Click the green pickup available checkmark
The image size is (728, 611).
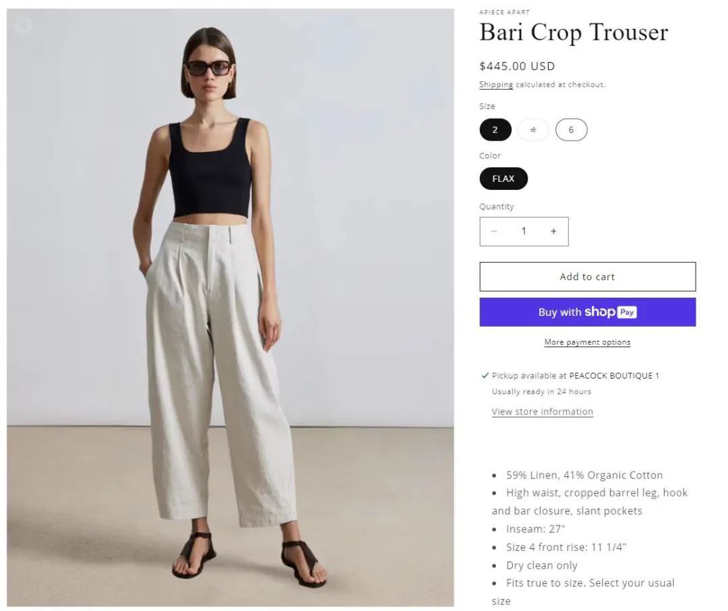coord(485,375)
